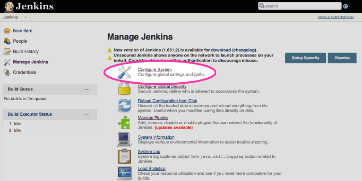362x181 pixels.
Task: Focus the search input field
Action: [x=300, y=6]
